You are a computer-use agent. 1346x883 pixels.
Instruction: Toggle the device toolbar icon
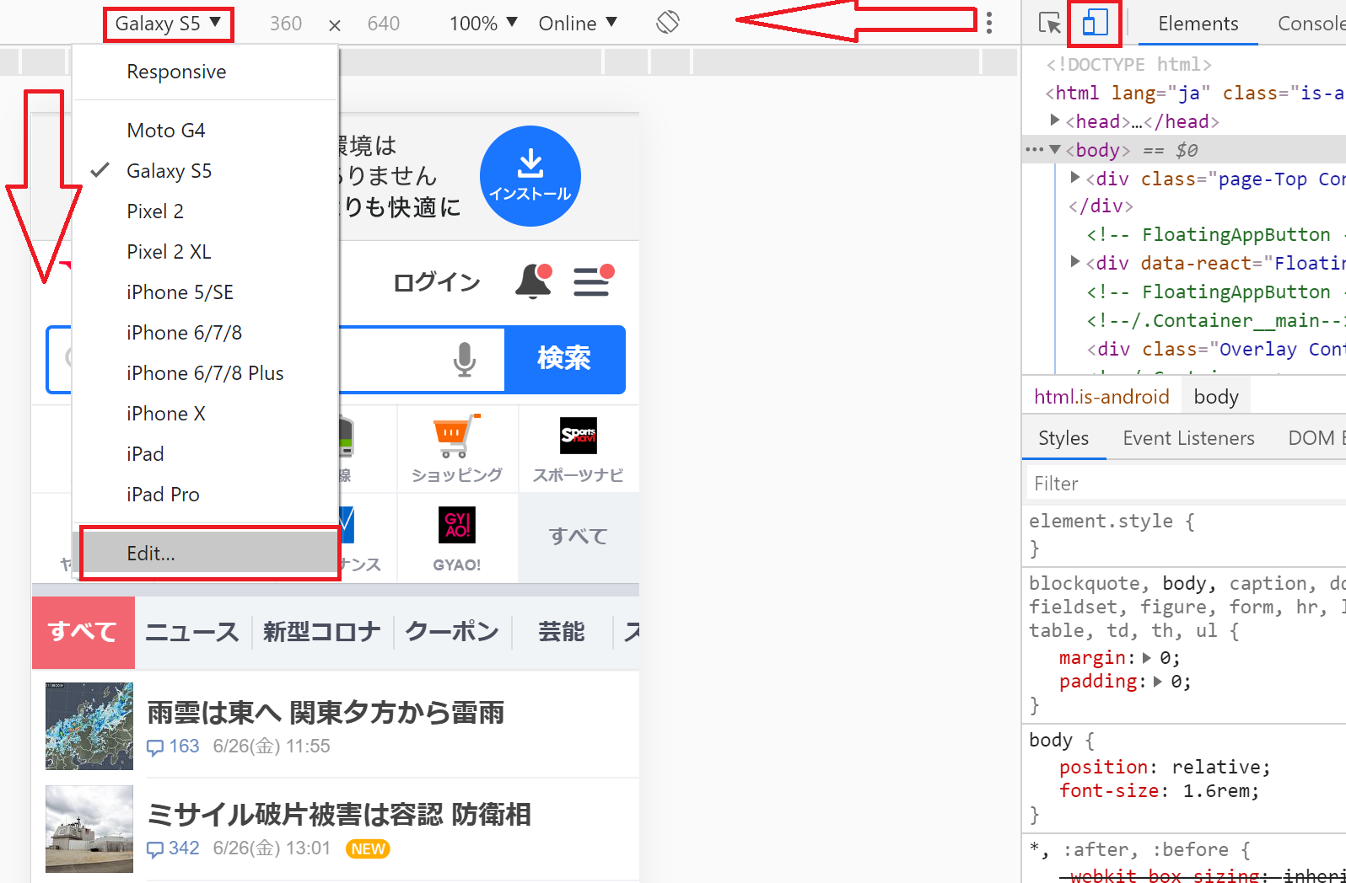1095,23
